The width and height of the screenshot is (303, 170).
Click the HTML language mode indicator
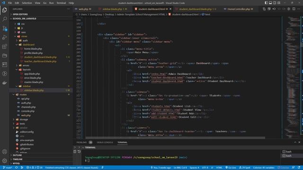pos(219,168)
